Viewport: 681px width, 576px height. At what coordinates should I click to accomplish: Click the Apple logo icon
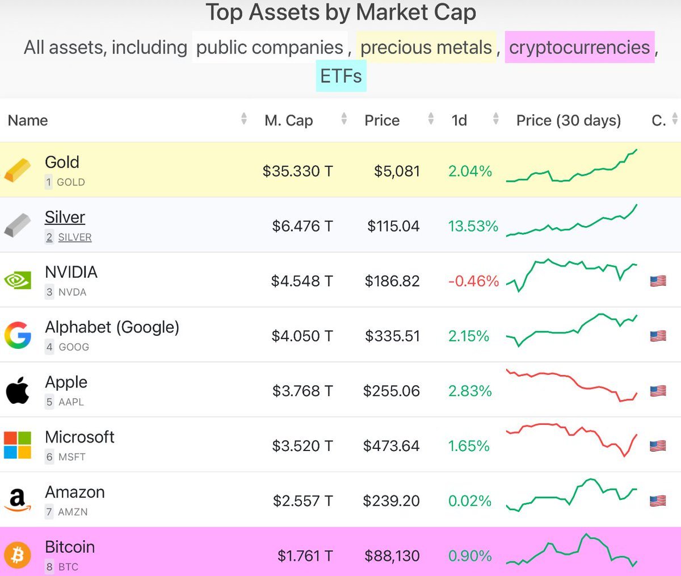[17, 390]
